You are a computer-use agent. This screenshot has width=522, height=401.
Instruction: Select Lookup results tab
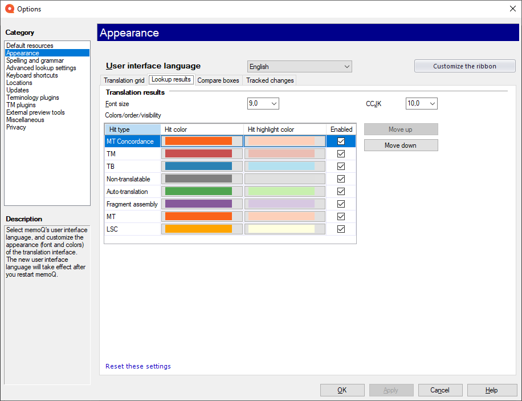point(171,80)
